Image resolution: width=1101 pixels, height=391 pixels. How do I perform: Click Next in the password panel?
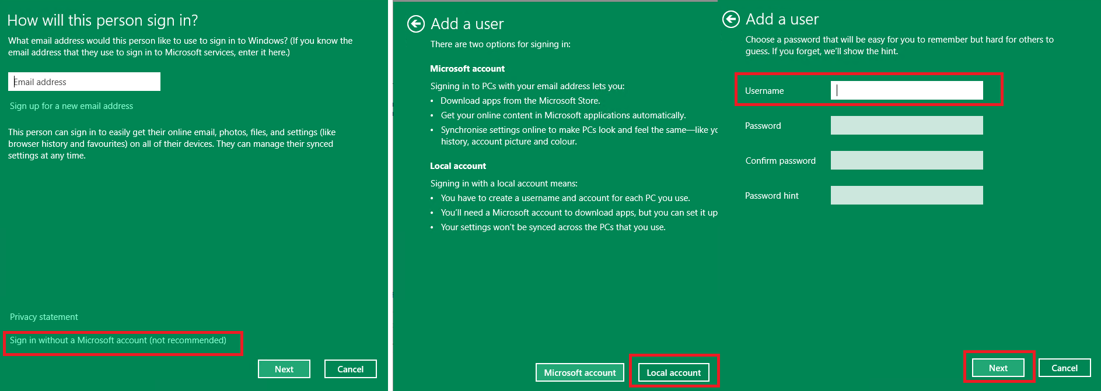point(998,368)
